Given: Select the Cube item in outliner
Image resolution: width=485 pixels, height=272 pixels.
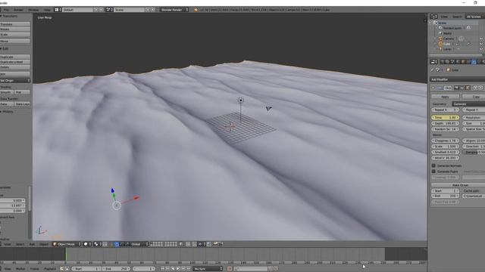Looking at the screenshot, I should [446, 44].
